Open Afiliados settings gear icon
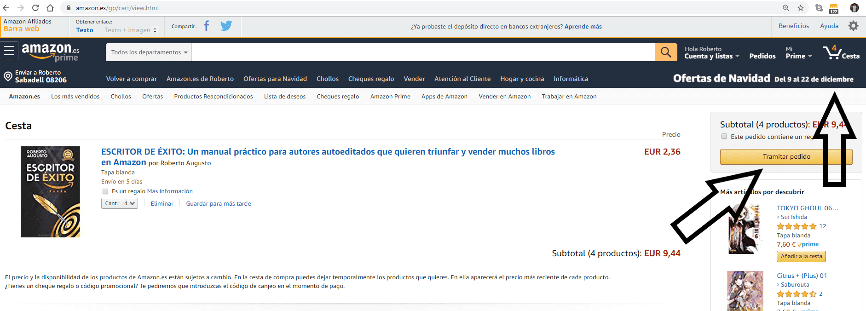 click(x=853, y=26)
